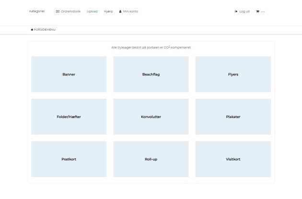Open the Plakater product tile
Viewport: 302px width, 199px height.
[x=233, y=117]
